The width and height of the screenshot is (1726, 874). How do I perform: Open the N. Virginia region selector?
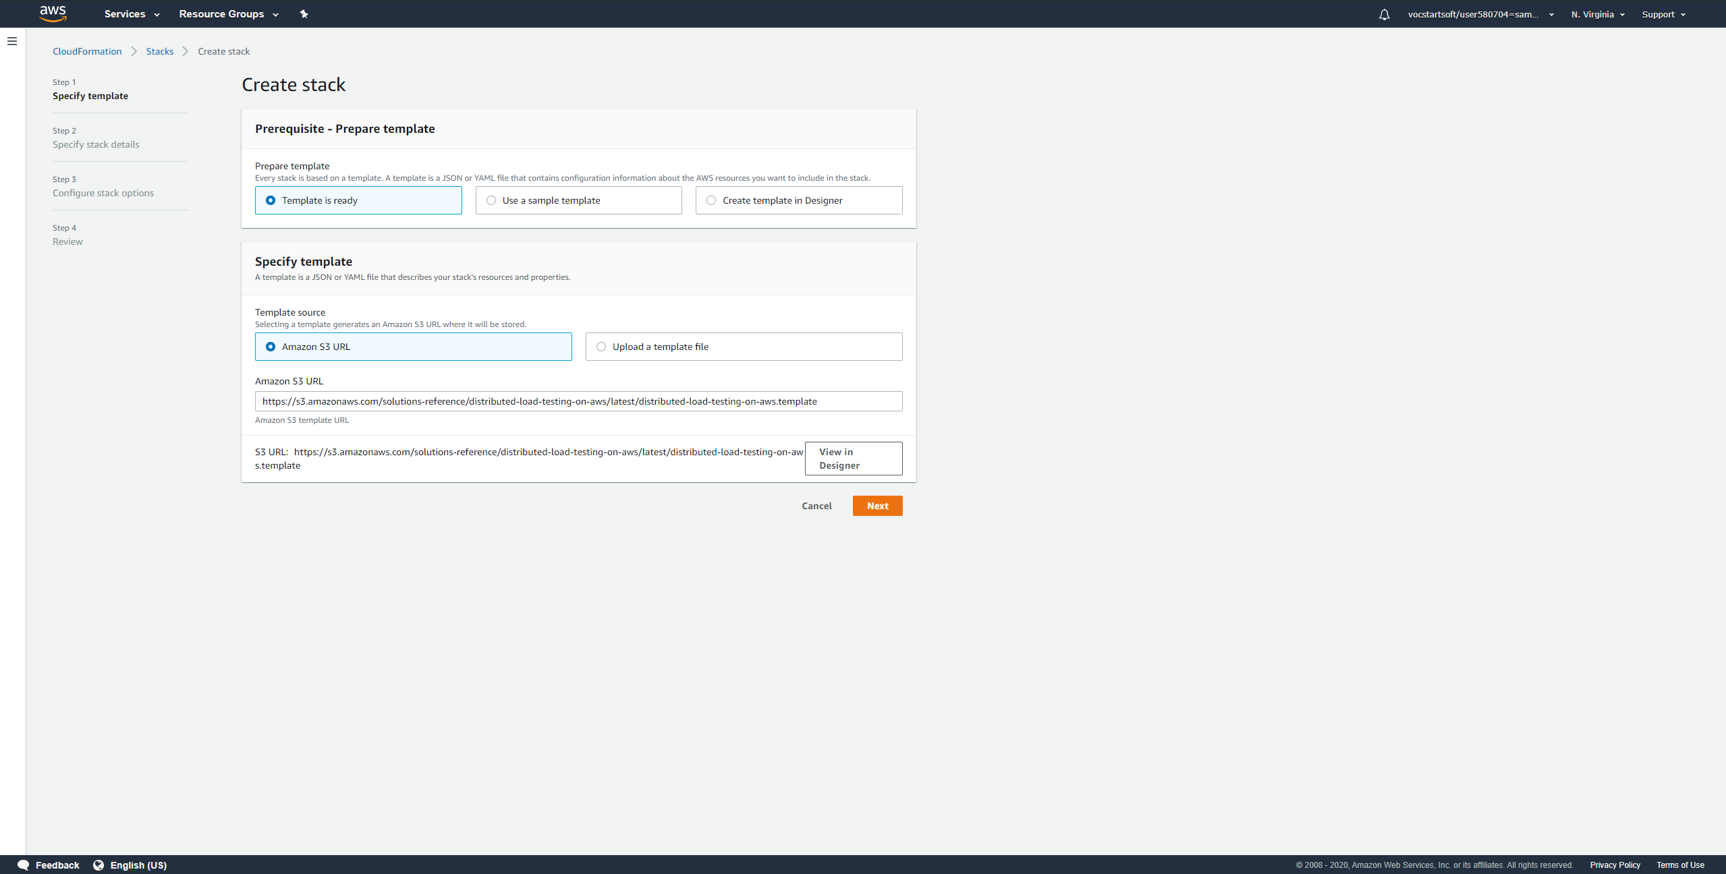[x=1598, y=14]
